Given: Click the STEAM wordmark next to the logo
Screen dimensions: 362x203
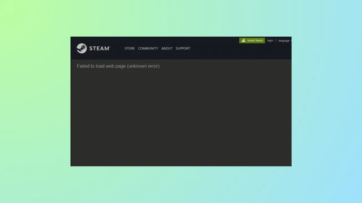Looking at the screenshot, I should (x=99, y=48).
